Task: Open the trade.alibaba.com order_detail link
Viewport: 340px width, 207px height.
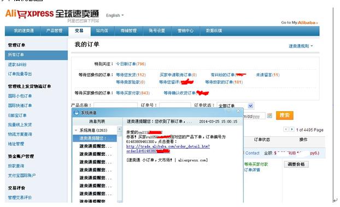Action: click(x=168, y=149)
